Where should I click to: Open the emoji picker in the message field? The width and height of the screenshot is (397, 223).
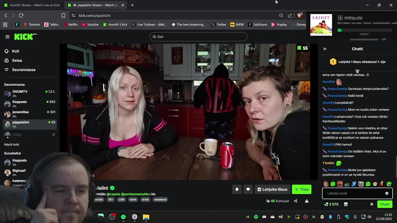pos(387,193)
